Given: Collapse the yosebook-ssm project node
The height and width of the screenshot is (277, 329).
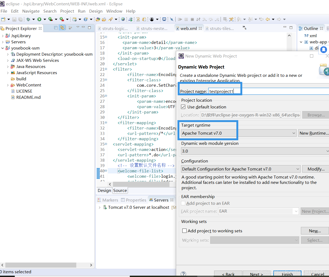Looking at the screenshot, I should 3,48.
